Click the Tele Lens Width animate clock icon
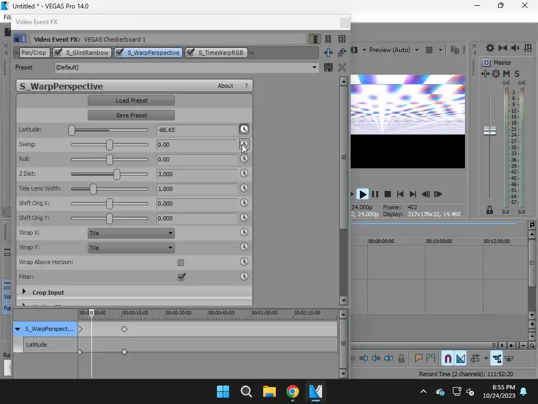The image size is (538, 404). coord(244,188)
